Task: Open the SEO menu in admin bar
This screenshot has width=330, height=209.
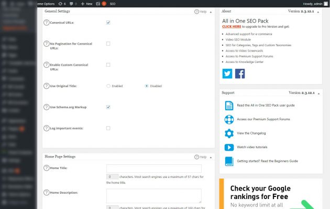Action: click(113, 4)
